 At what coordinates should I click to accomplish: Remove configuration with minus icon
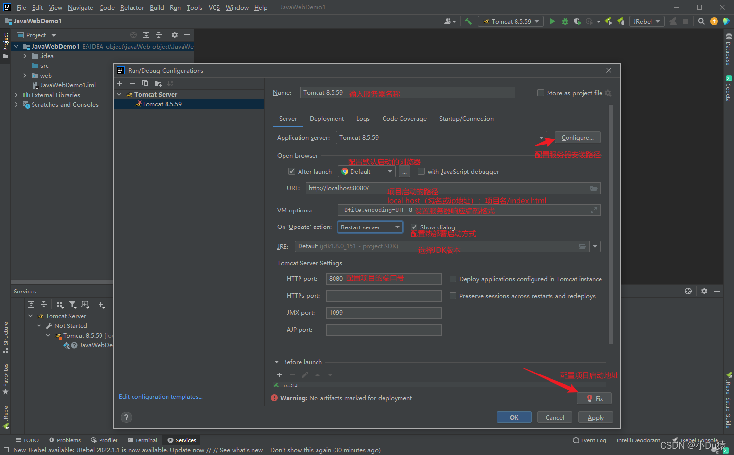click(x=133, y=83)
